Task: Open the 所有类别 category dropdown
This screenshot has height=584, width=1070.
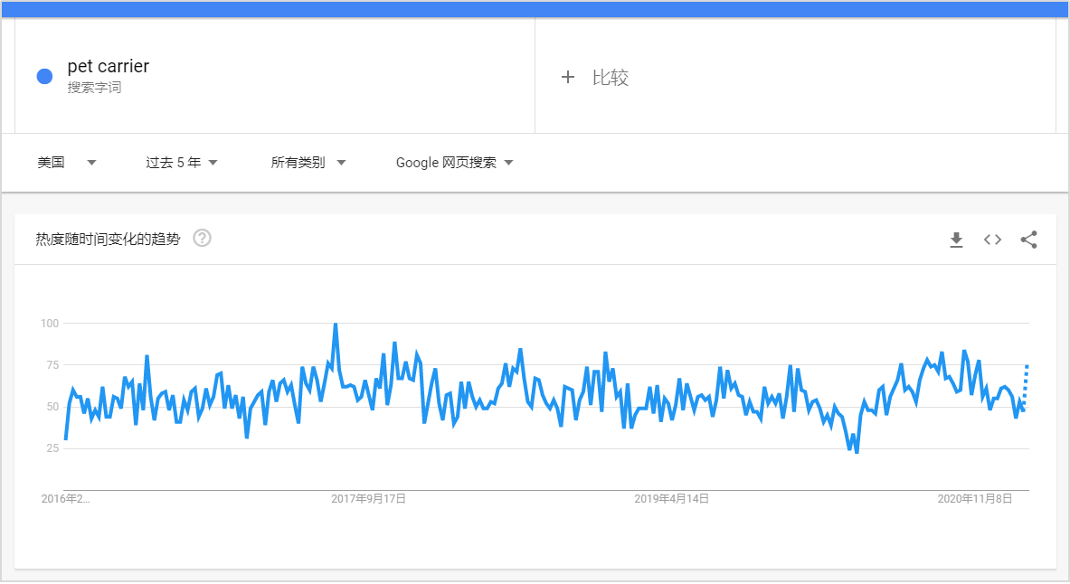Action: tap(308, 163)
